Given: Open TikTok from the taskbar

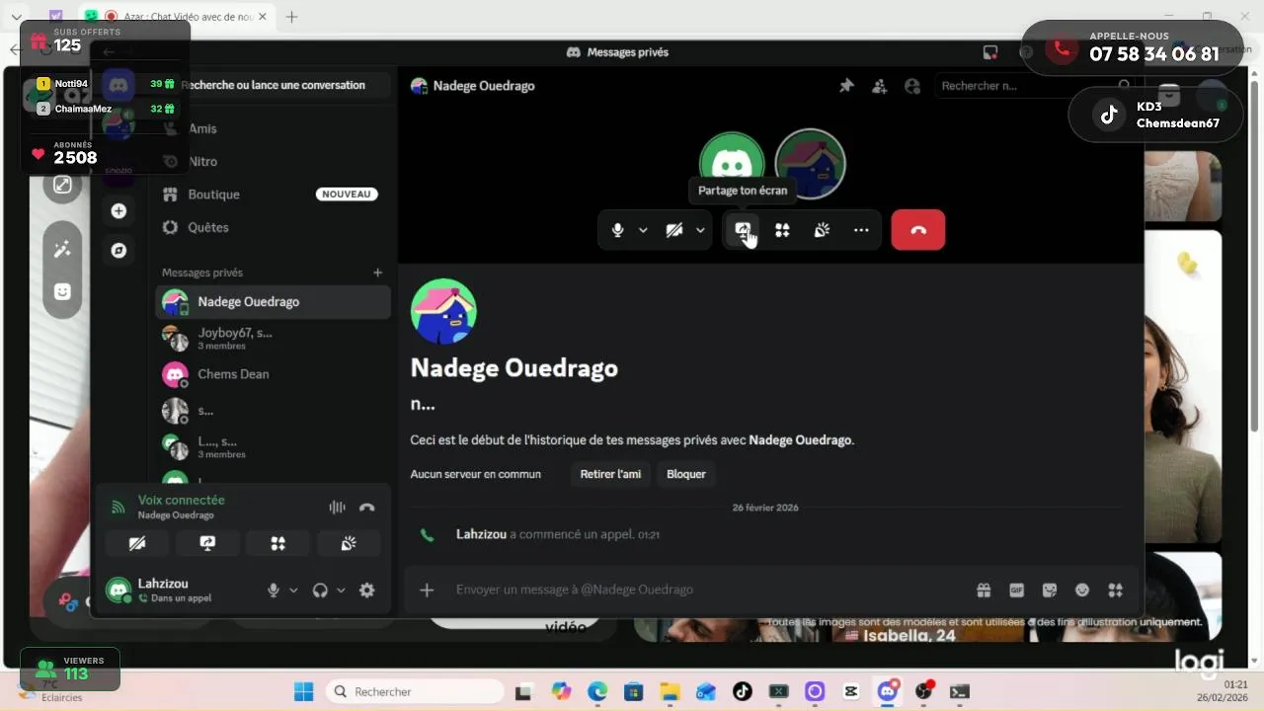Looking at the screenshot, I should click(x=743, y=691).
